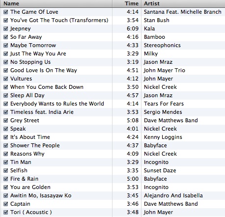The image size is (225, 217).
Task: Uncheck The Game Of Love song
Action: (x=6, y=12)
